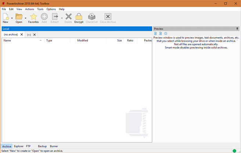
Task: Click the first document icon in Preview panel
Action: [x=155, y=34]
